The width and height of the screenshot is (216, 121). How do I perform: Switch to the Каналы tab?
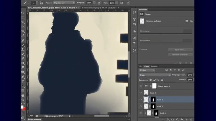(x=154, y=66)
